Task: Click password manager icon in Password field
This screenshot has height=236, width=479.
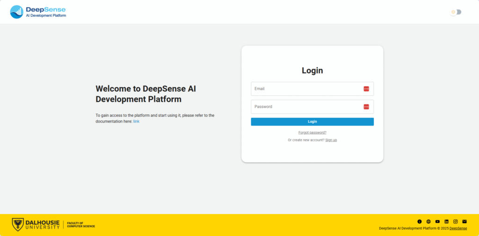Action: click(366, 107)
